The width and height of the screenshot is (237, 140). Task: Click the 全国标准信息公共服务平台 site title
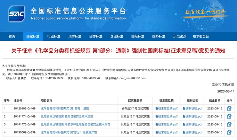[78, 11]
